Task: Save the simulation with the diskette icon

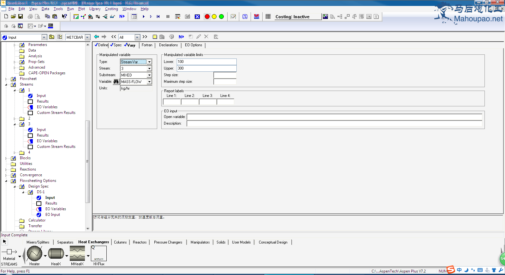Action: 21,16
